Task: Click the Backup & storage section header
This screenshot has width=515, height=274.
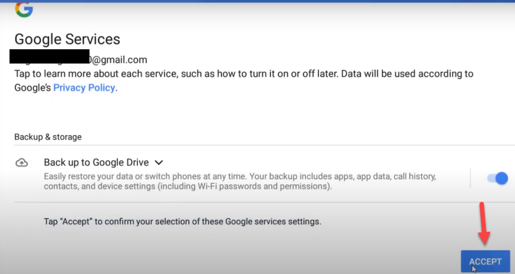Action: coord(48,137)
